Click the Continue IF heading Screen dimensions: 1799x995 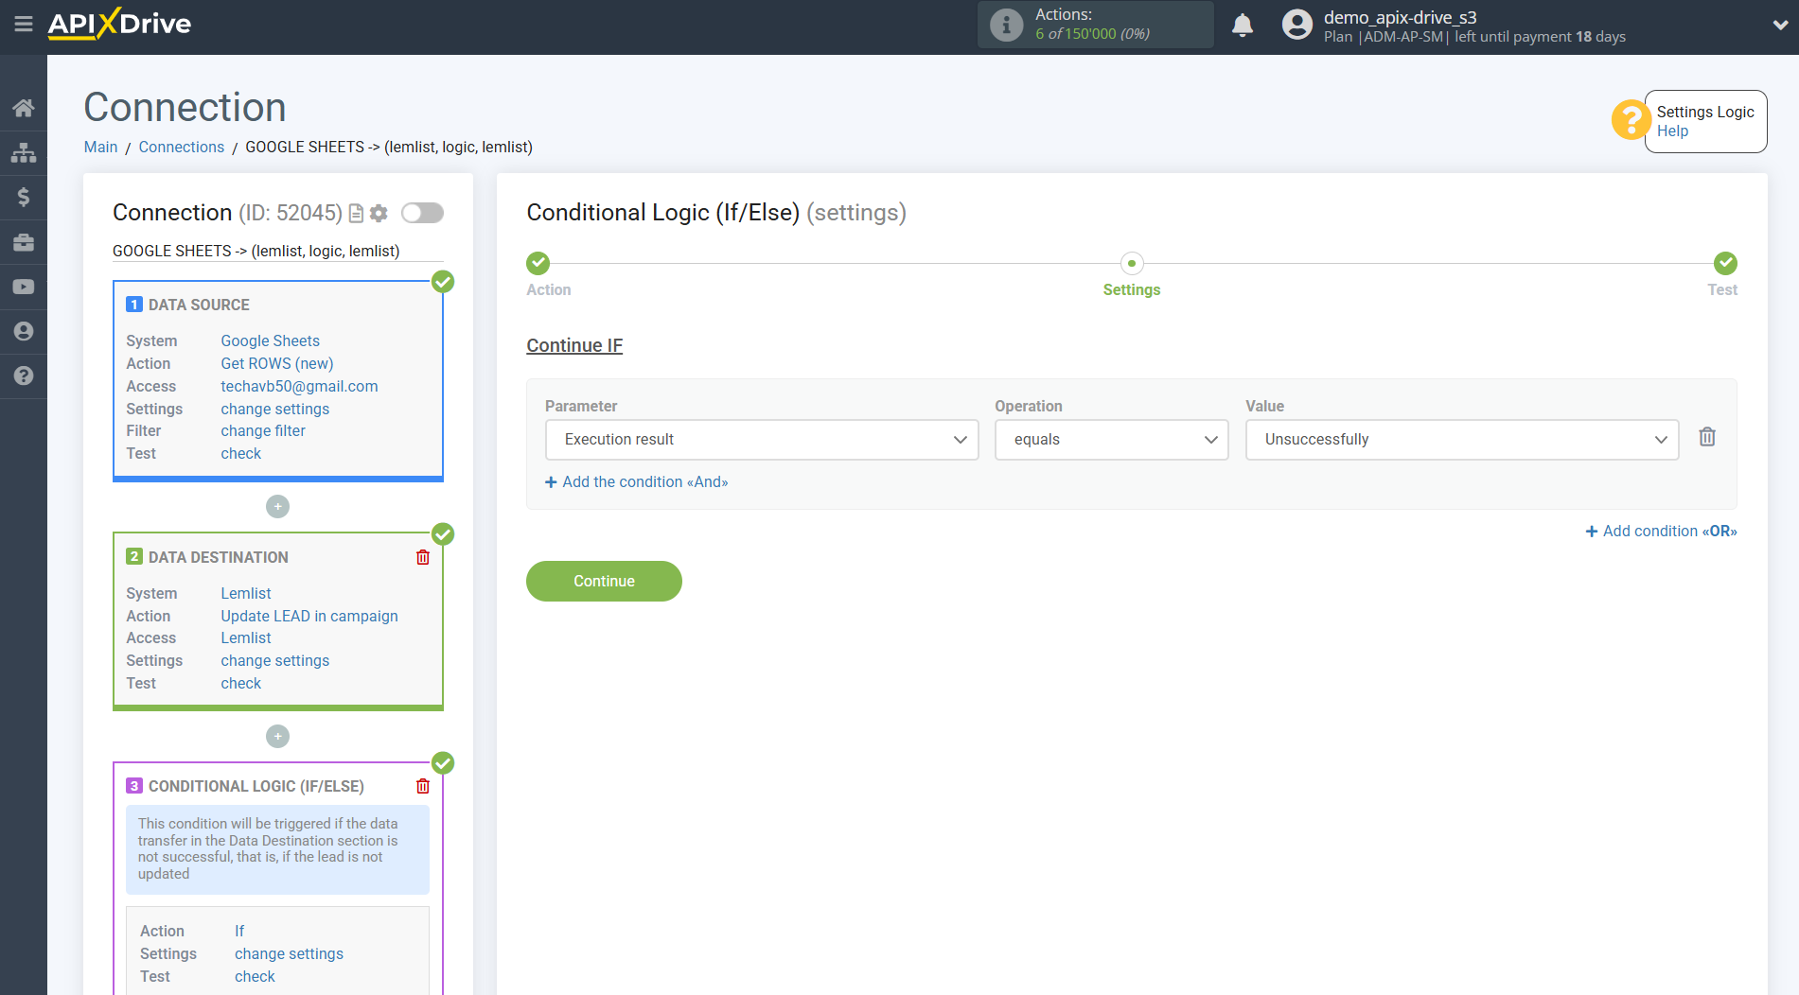click(x=574, y=346)
